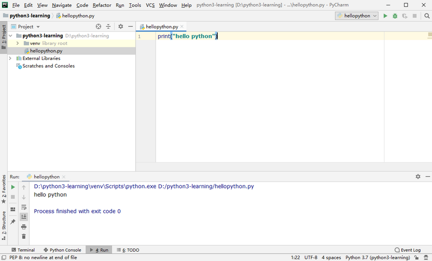The width and height of the screenshot is (432, 261).
Task: Restore layout icon in Run panel
Action: coord(13,209)
